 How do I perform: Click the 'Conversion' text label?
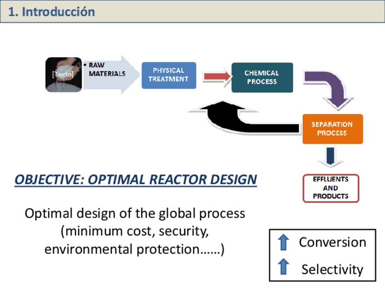332,242
